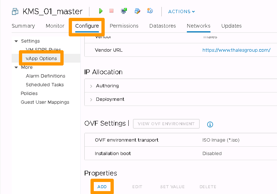
Task: Select Alarm Definitions in the sidebar
Action: 45,76
